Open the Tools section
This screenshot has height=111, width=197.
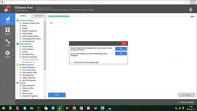8,43
